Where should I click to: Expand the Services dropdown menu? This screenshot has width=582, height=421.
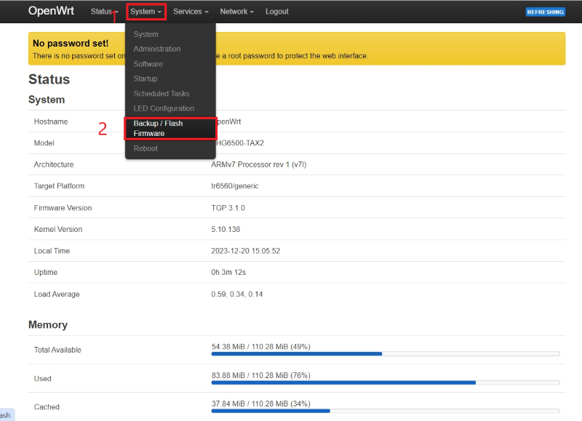click(x=191, y=12)
